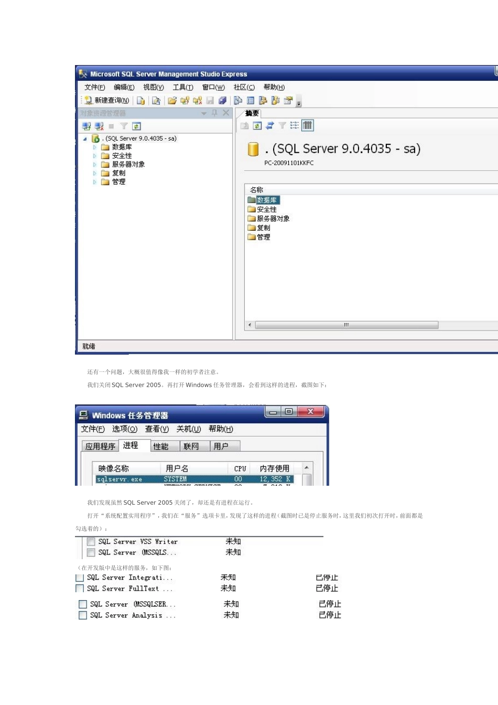This screenshot has height=705, width=498.
Task: Check the SQL Server VSS Writer service checkbox
Action: (91, 542)
